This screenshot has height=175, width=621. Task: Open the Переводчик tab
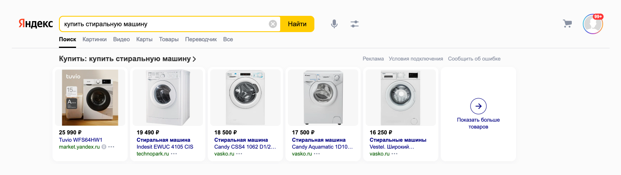pyautogui.click(x=201, y=39)
